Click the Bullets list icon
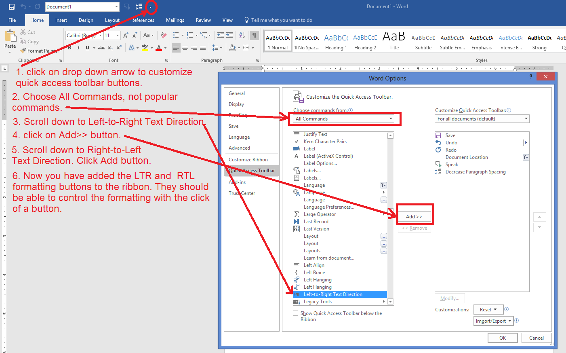This screenshot has height=353, width=566. click(x=176, y=36)
